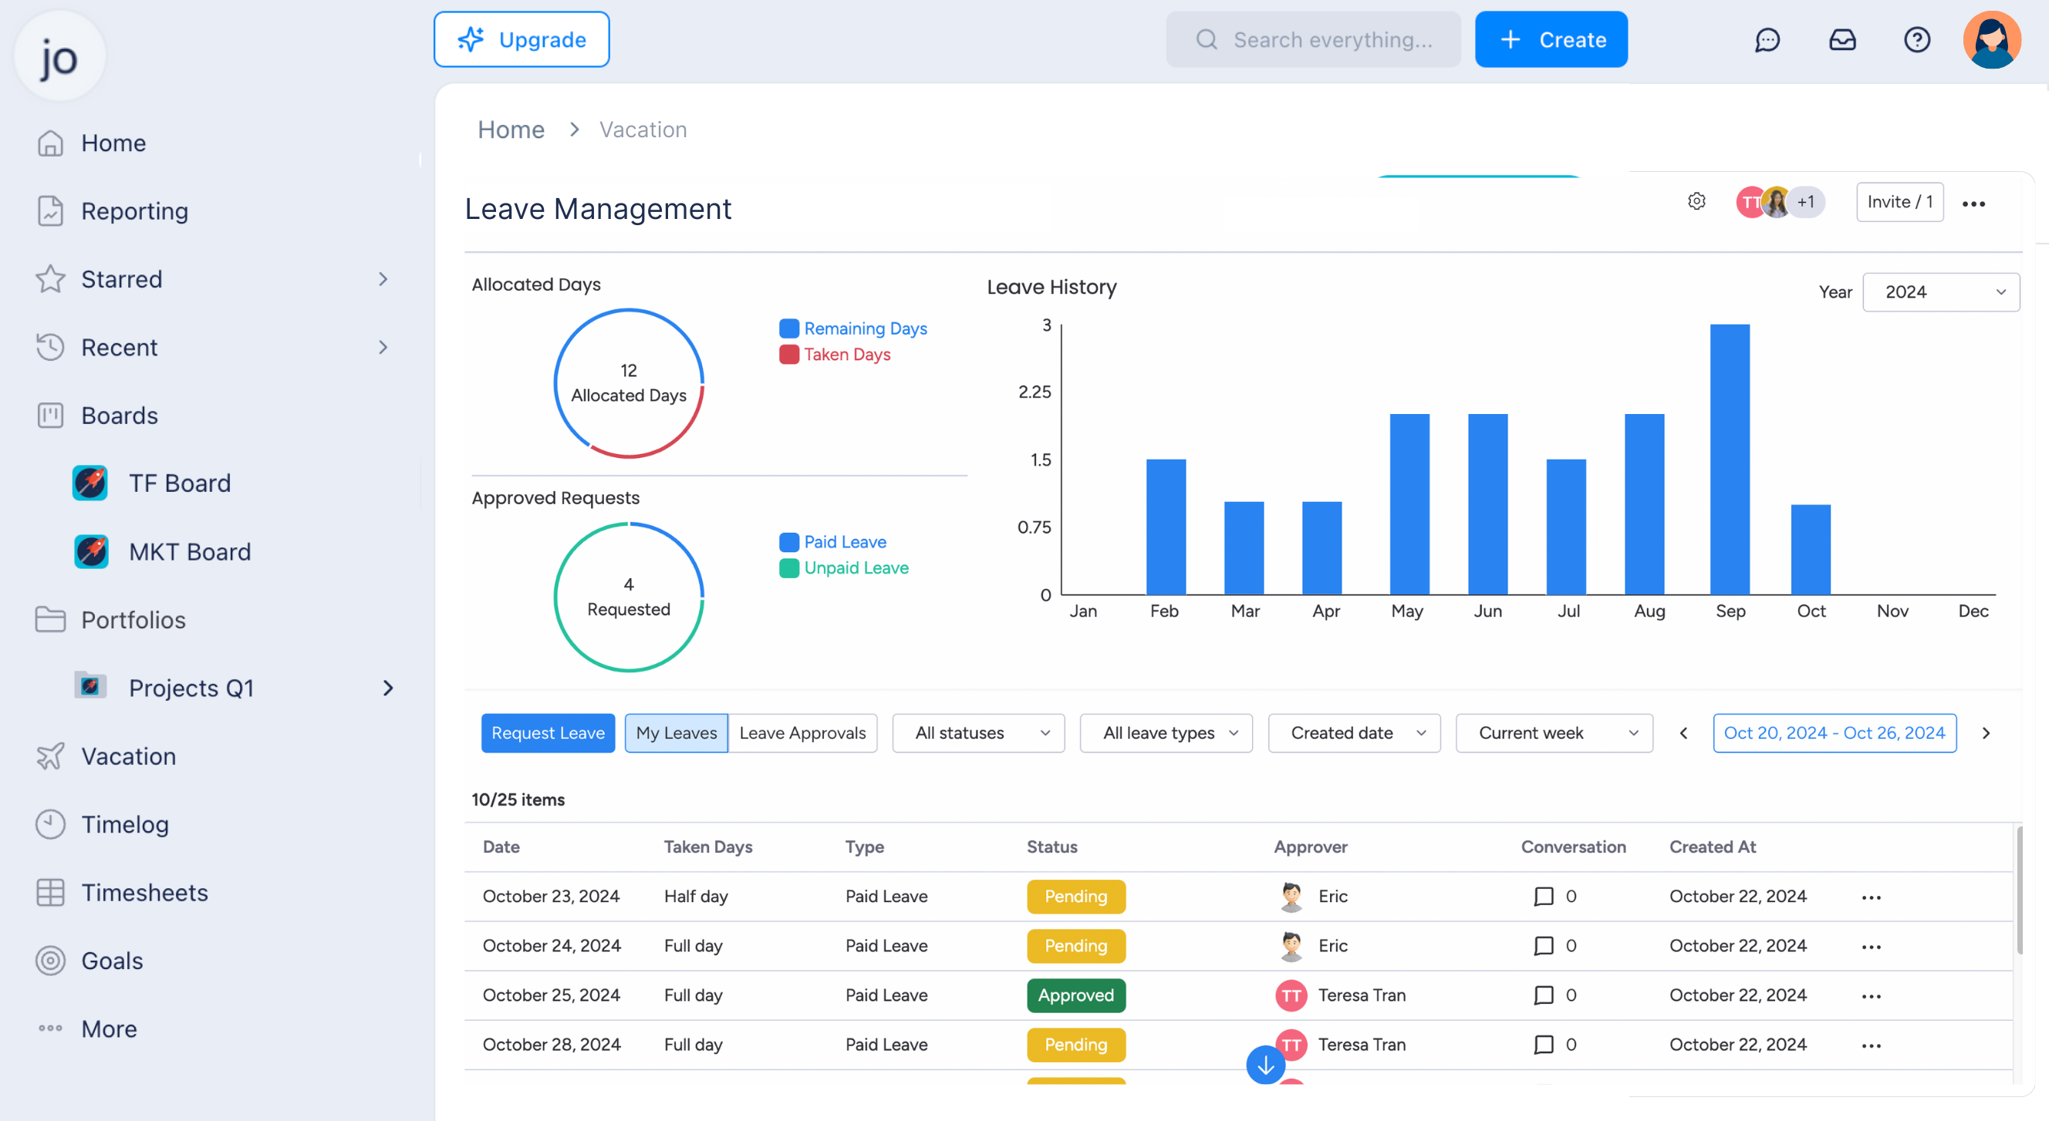Screen dimensions: 2049x1121
Task: Open Leave Management settings gear
Action: pos(1696,202)
